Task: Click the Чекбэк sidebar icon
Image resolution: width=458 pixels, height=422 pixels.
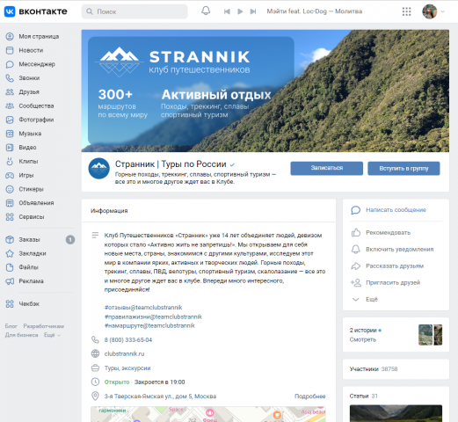Action: (x=10, y=303)
